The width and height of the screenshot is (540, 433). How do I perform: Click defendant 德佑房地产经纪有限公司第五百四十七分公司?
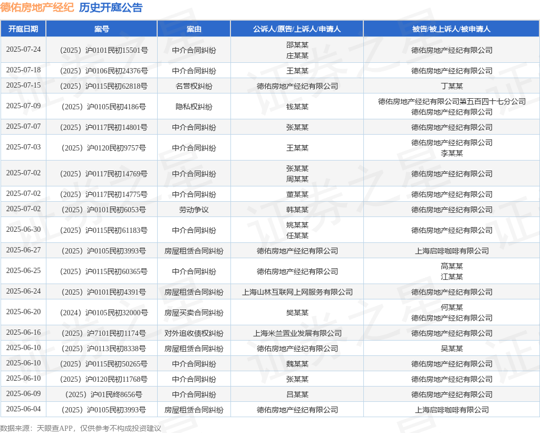(452, 101)
